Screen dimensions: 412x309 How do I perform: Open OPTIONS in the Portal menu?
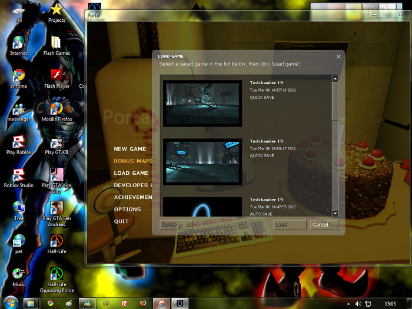coord(127,209)
